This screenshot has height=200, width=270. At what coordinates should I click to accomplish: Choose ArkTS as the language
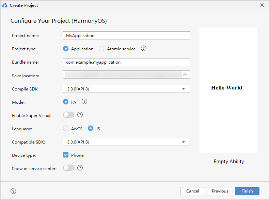coord(66,129)
